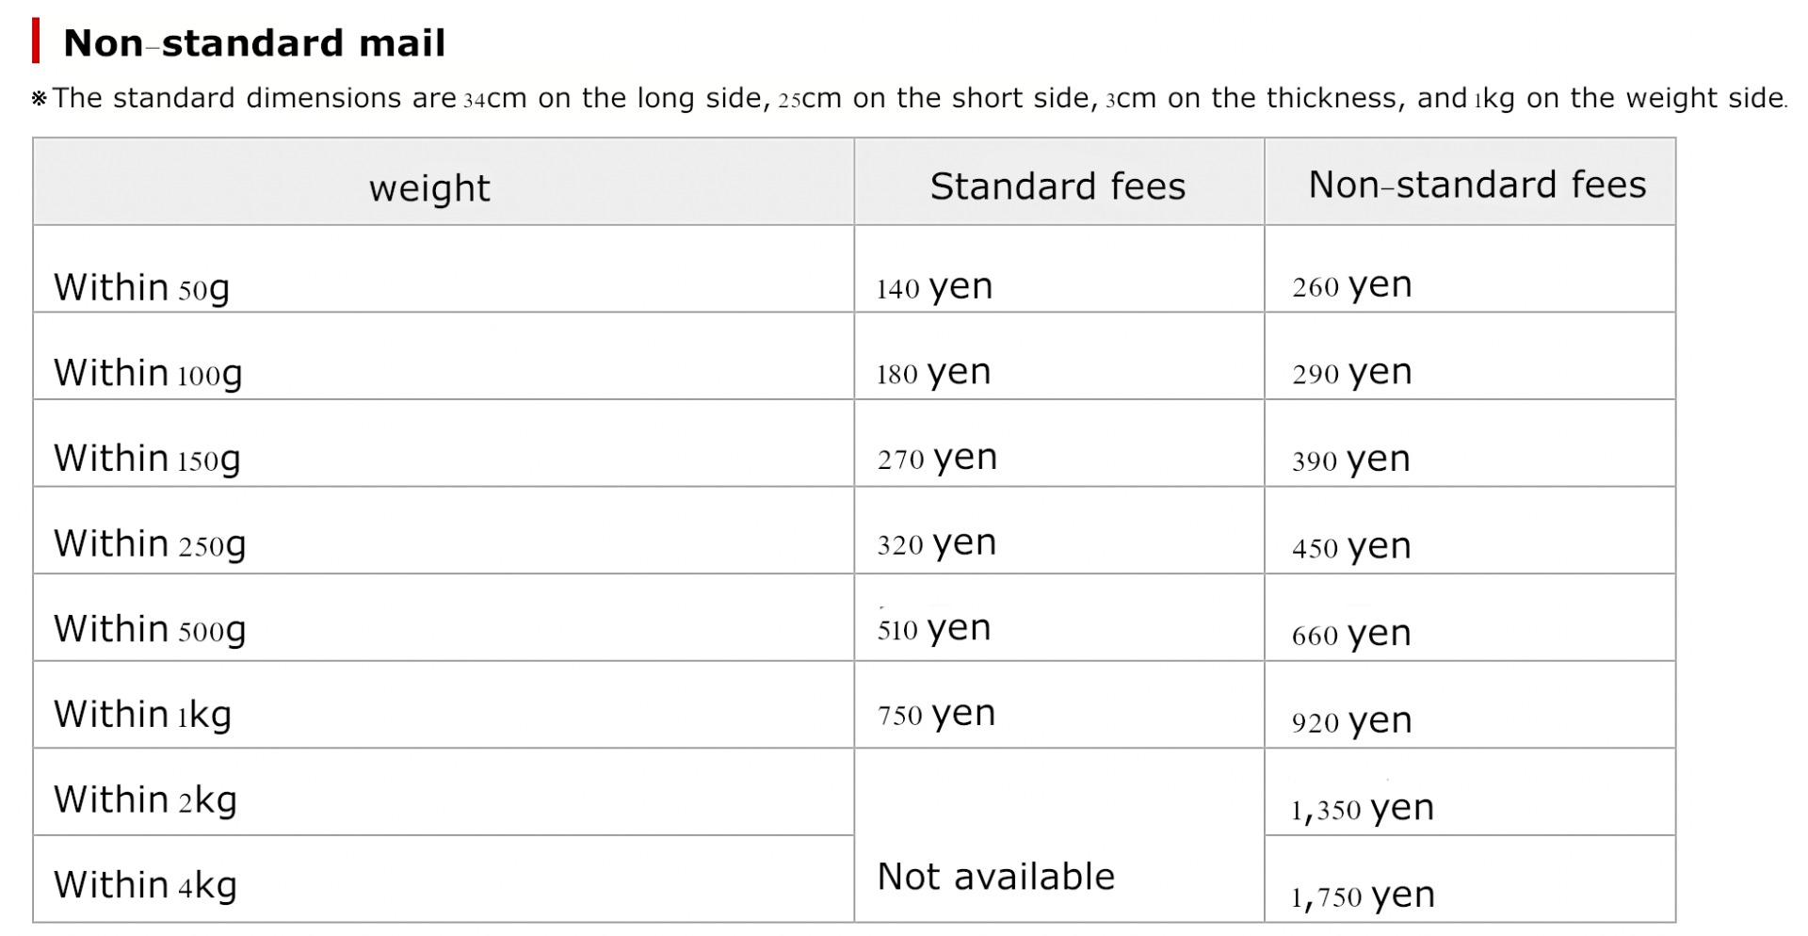Click the "260 yen" non-standard fee

(1351, 285)
